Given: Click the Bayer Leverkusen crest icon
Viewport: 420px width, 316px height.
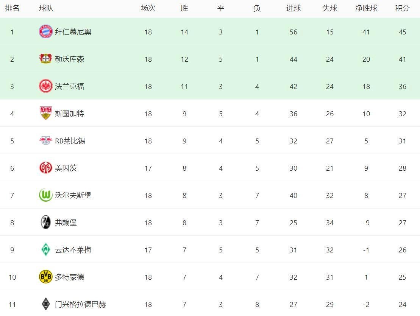Looking at the screenshot, I should coord(45,59).
